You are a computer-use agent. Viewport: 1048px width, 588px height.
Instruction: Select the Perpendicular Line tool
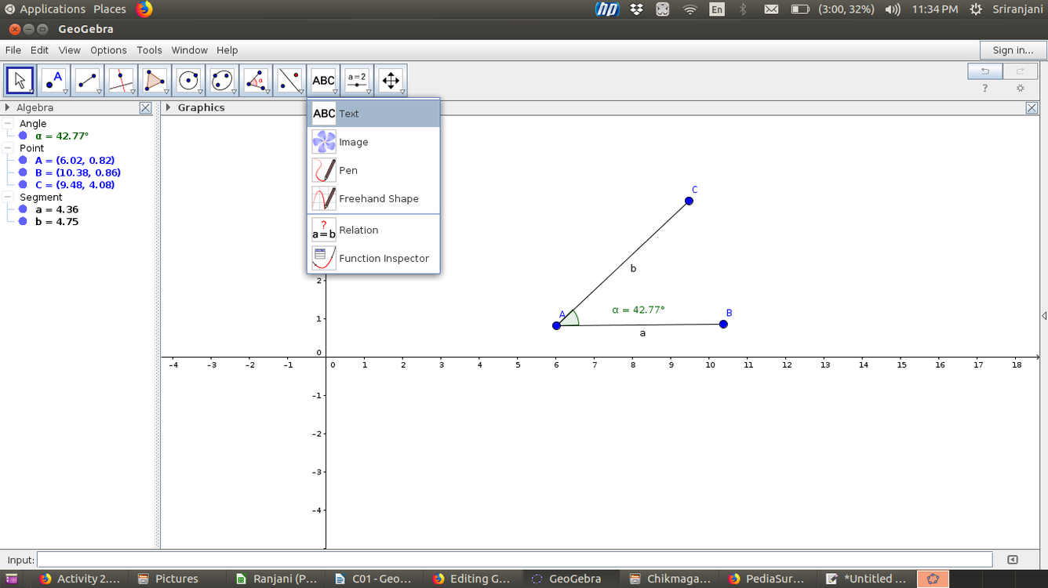pos(121,79)
